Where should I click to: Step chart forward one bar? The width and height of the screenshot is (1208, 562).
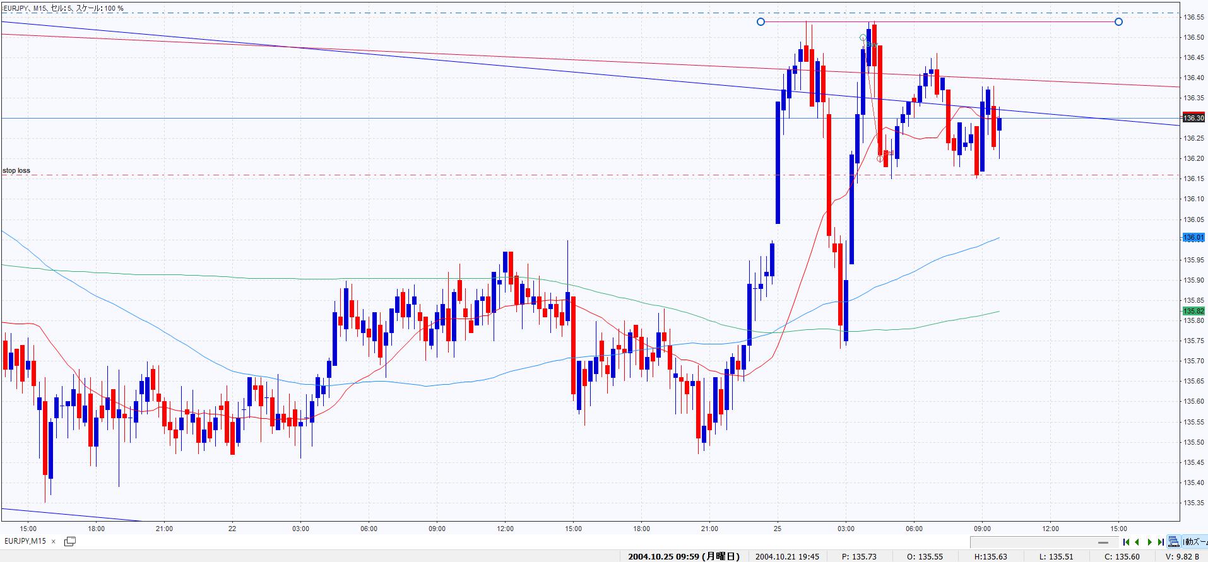[x=1149, y=542]
